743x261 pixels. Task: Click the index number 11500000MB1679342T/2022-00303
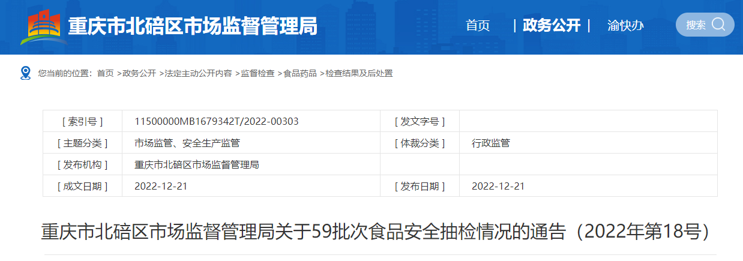[x=217, y=122]
